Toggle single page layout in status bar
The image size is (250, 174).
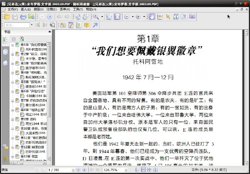click(x=137, y=170)
